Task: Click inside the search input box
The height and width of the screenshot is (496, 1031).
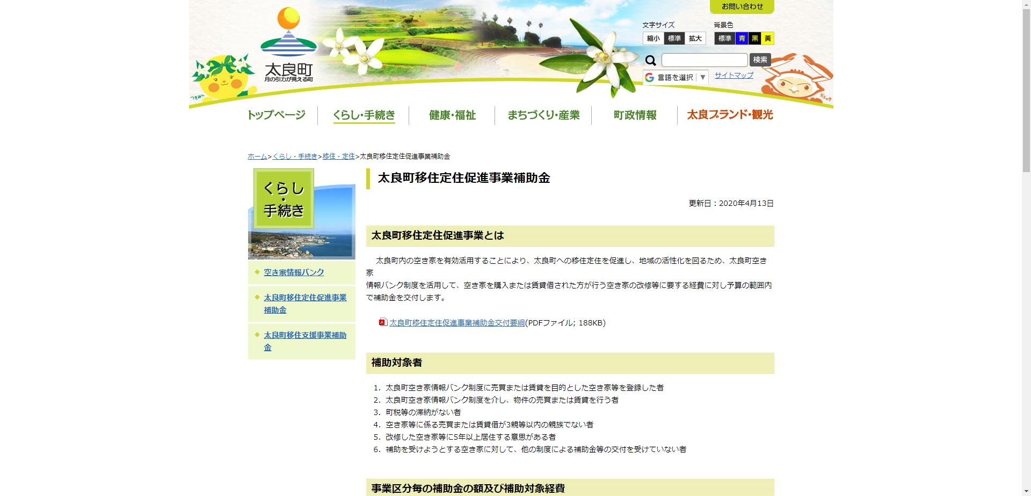Action: point(703,60)
